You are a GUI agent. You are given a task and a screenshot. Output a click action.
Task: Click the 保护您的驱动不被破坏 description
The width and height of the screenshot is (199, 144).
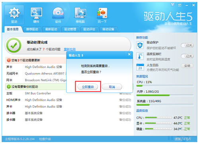[161, 48]
